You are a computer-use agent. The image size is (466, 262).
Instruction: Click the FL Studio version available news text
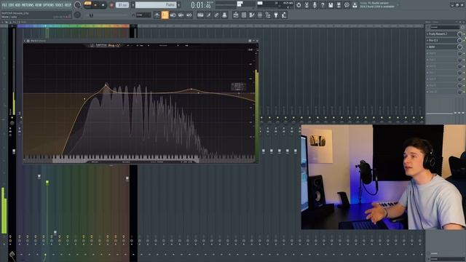click(377, 5)
